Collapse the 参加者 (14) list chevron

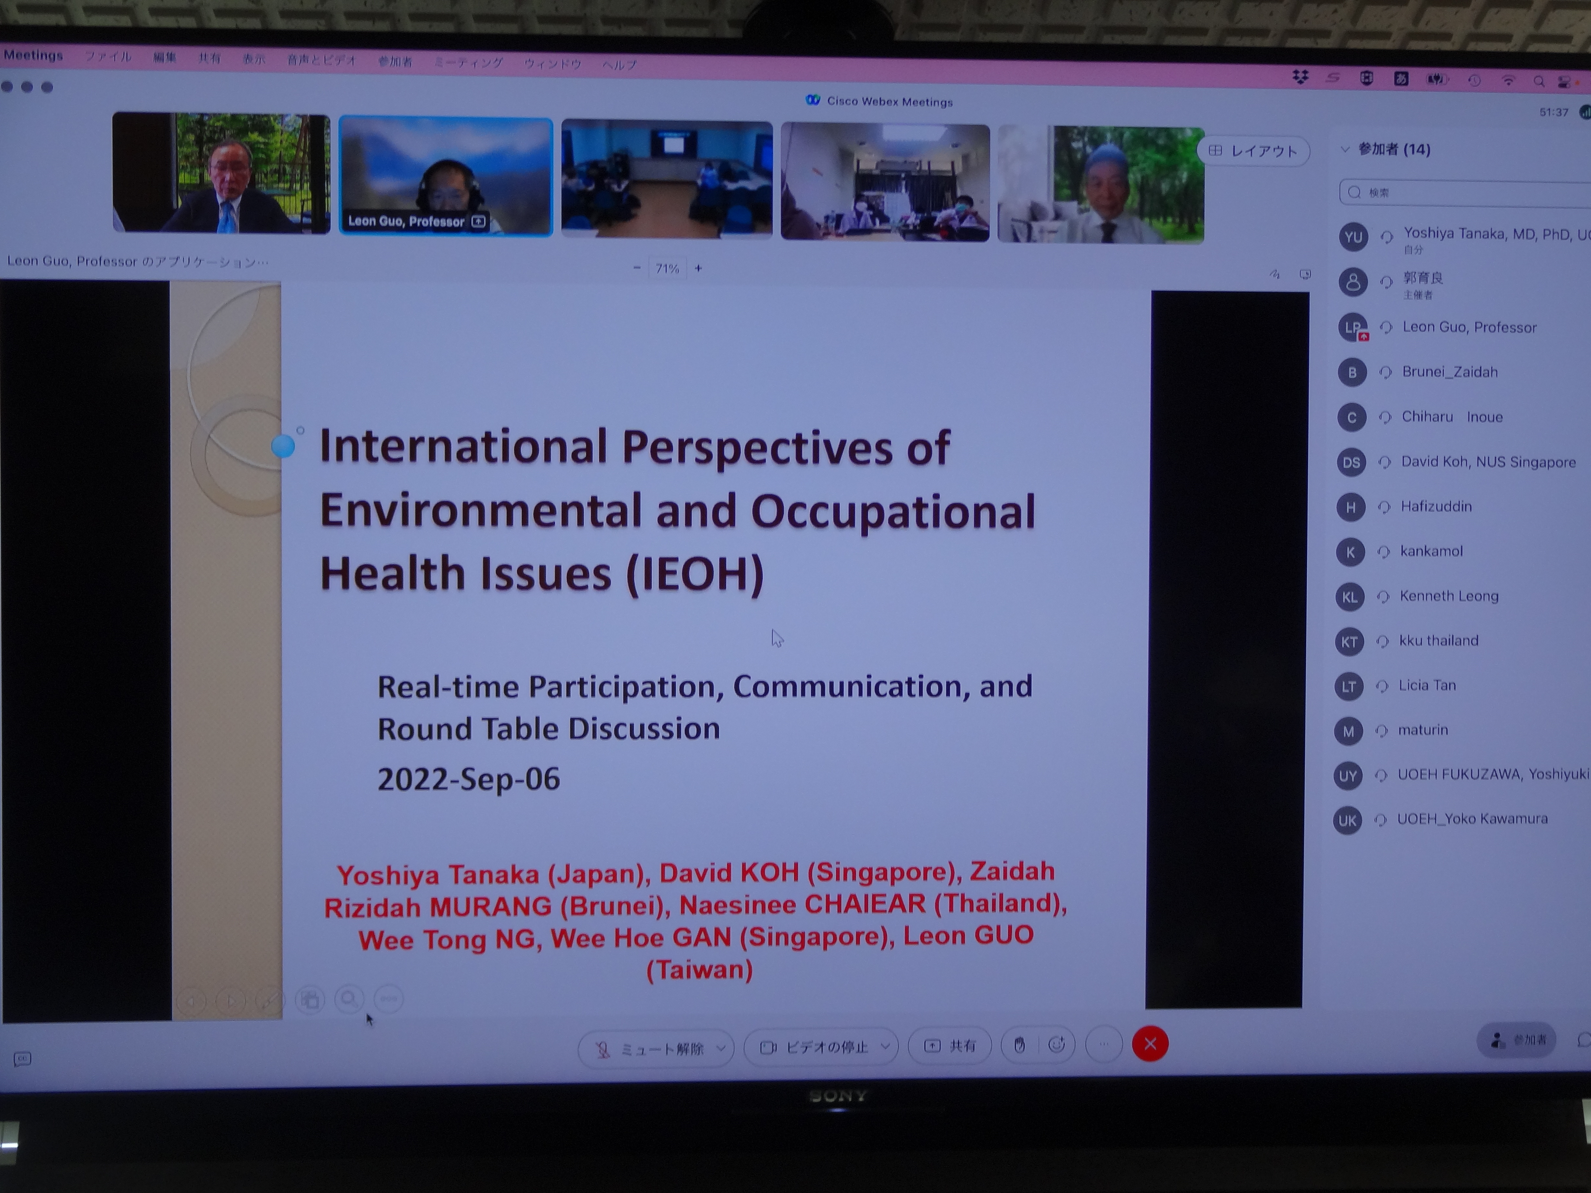pos(1344,149)
